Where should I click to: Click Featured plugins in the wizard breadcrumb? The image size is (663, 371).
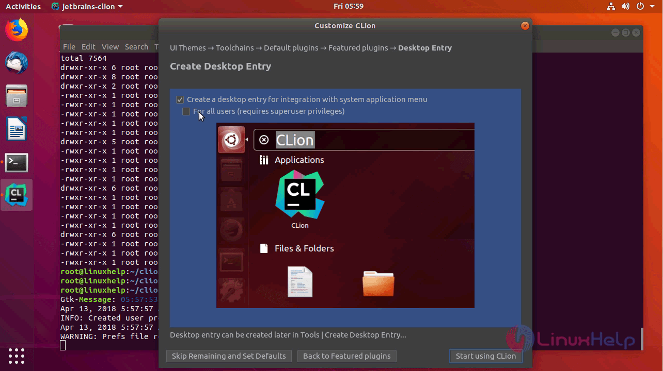(358, 48)
